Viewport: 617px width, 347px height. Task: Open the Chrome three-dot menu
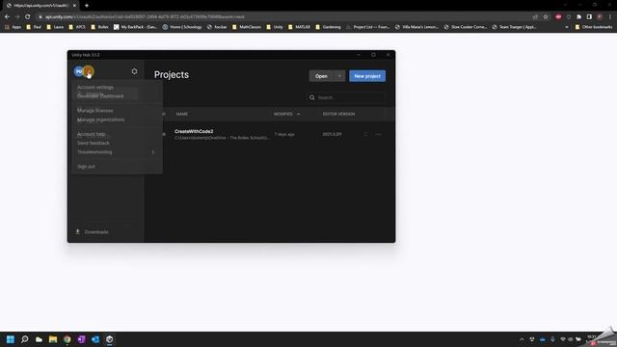tap(610, 17)
